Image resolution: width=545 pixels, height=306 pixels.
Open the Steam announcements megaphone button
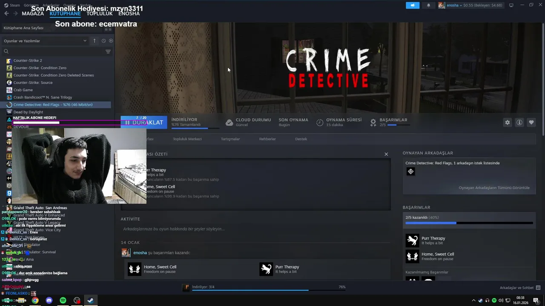412,5
